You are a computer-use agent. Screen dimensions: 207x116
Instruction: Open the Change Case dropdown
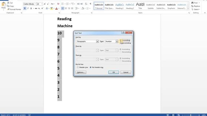pyautogui.click(x=53, y=4)
